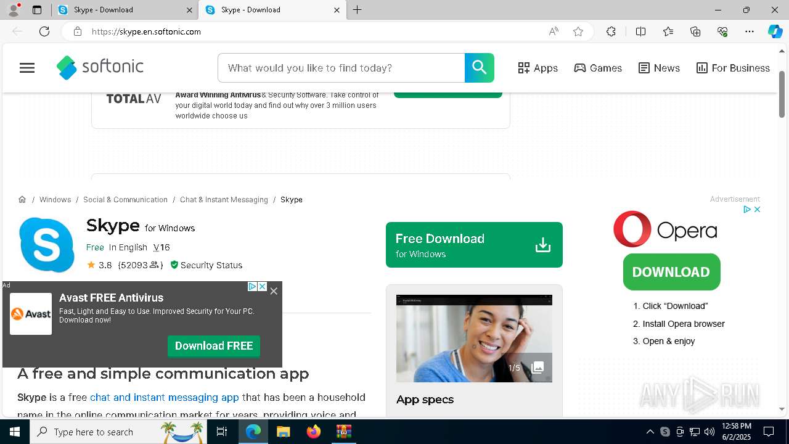Open Firefox from the taskbar
This screenshot has height=444, width=789.
pos(314,432)
